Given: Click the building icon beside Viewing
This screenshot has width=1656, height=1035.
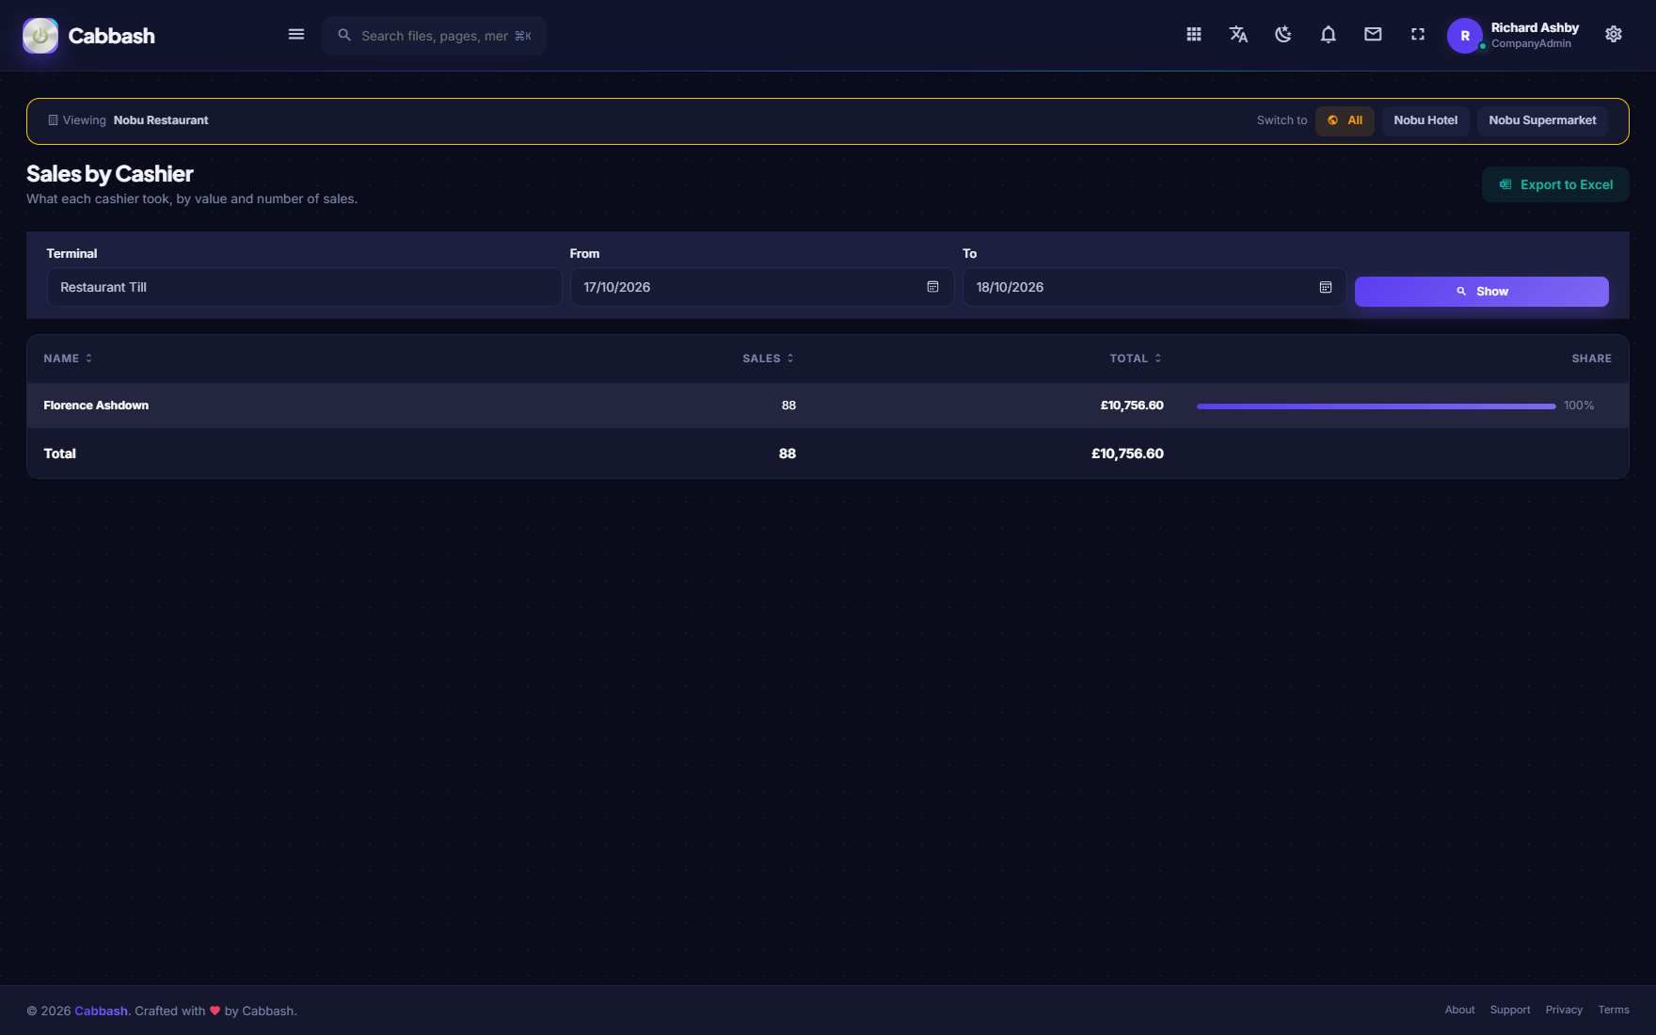Looking at the screenshot, I should point(53,120).
